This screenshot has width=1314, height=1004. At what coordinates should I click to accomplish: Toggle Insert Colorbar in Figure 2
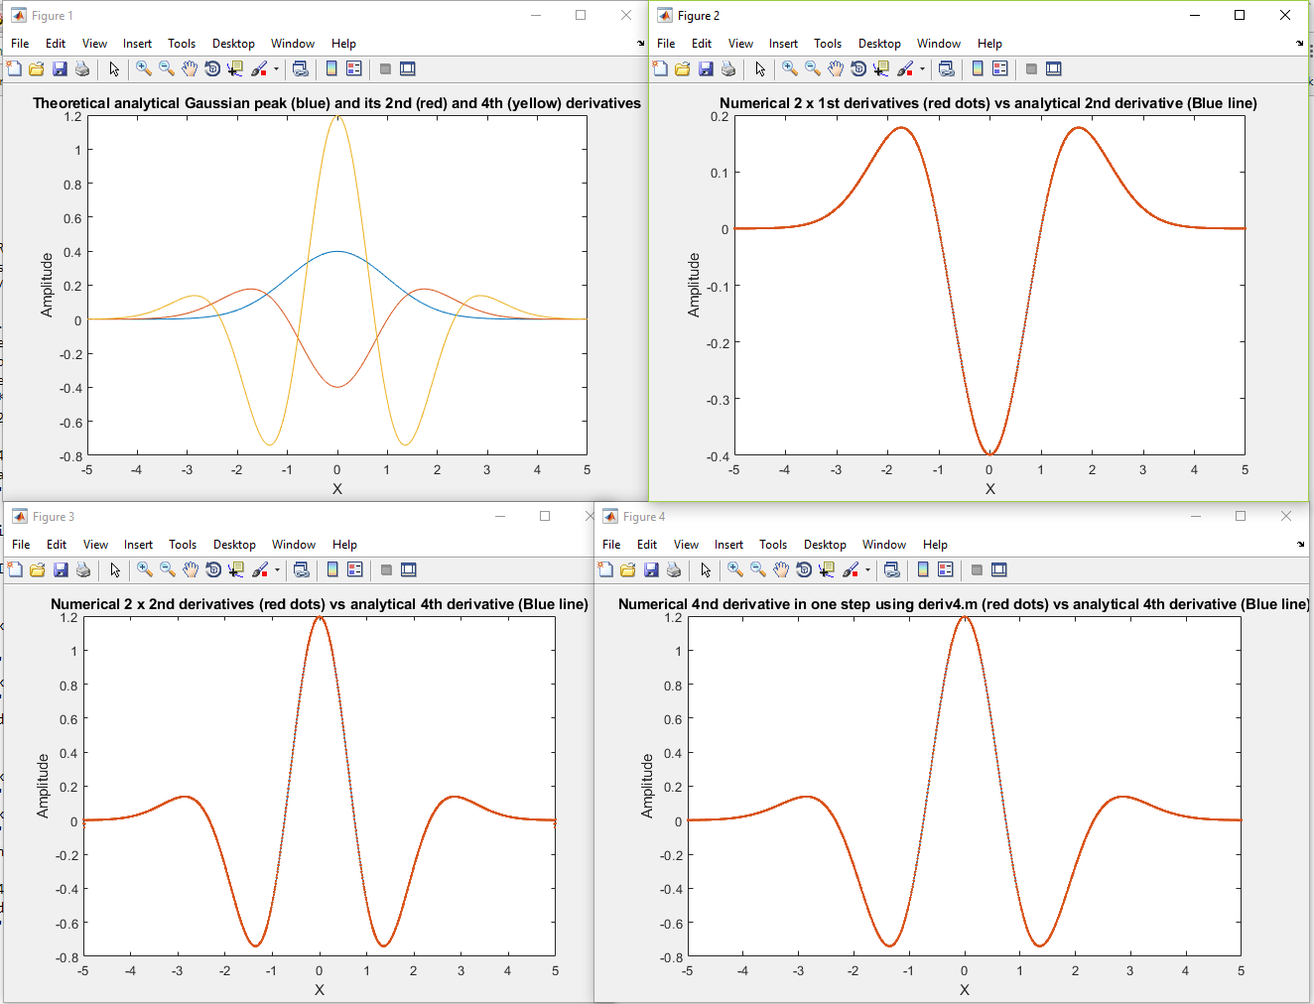point(978,68)
